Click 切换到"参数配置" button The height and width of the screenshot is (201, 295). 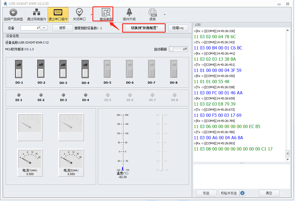coord(144,28)
